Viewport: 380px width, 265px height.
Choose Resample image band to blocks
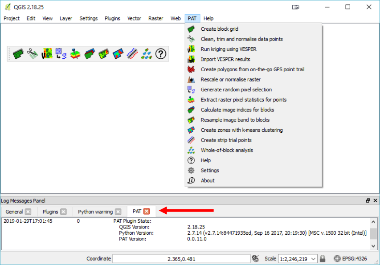tap(253, 120)
